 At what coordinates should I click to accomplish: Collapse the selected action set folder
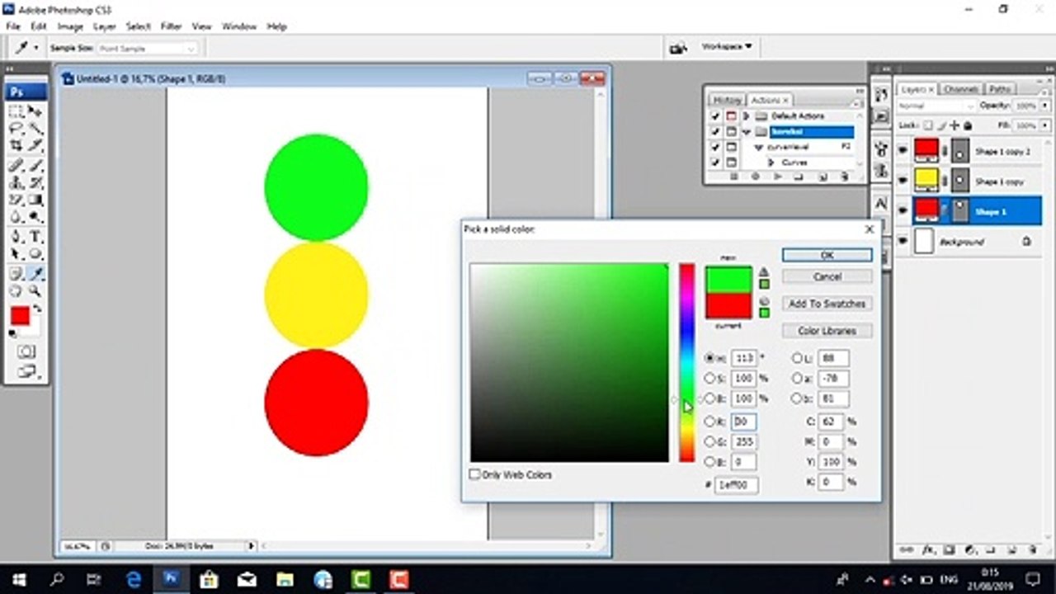(747, 132)
